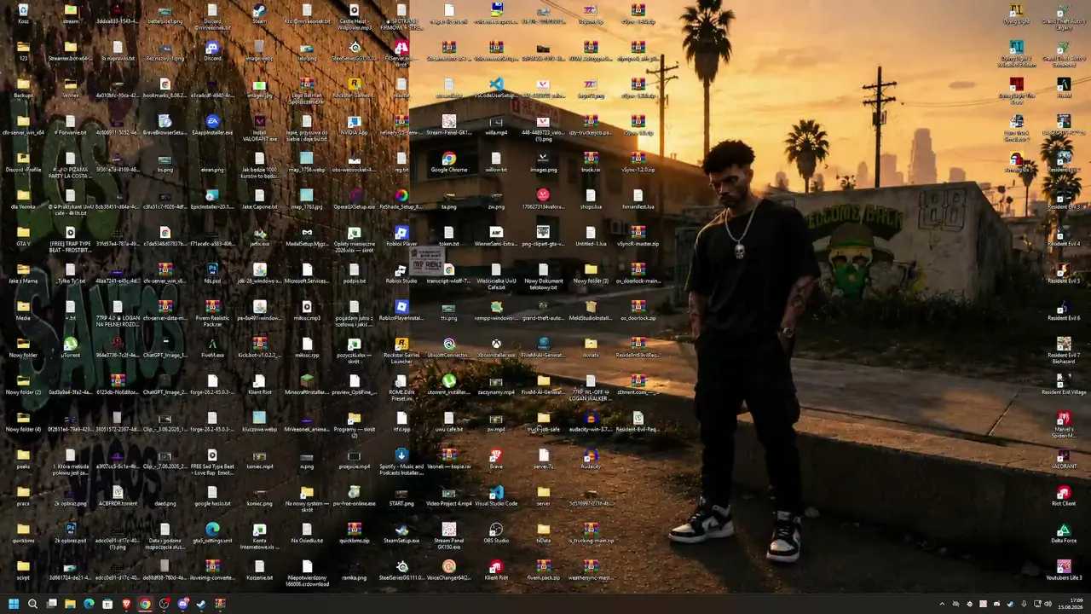This screenshot has height=614, width=1091.
Task: Select the Brave desktop shortcut
Action: point(496,460)
